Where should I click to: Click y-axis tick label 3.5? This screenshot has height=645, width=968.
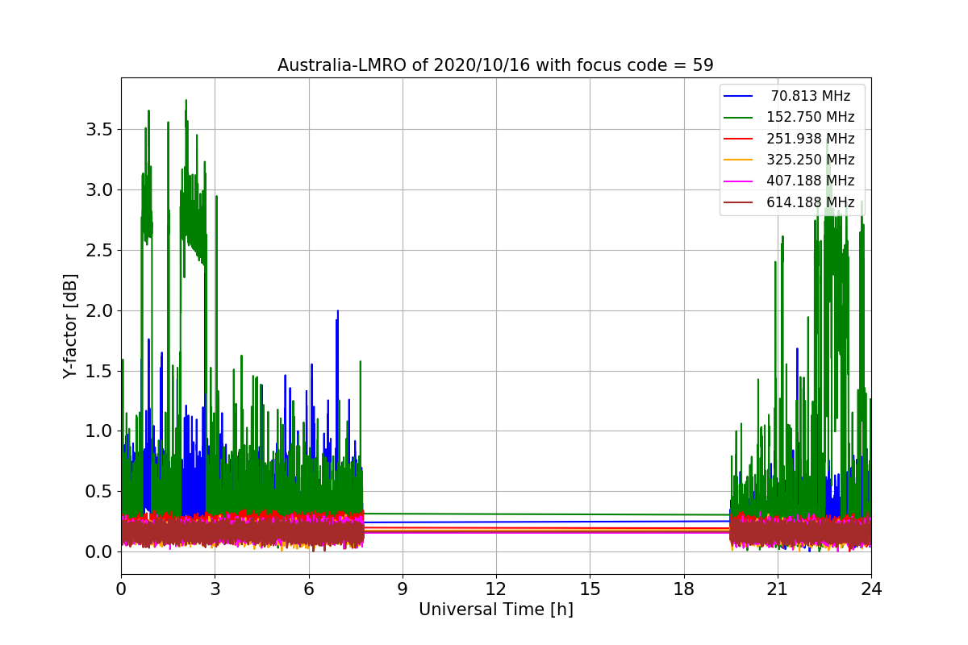tap(98, 130)
